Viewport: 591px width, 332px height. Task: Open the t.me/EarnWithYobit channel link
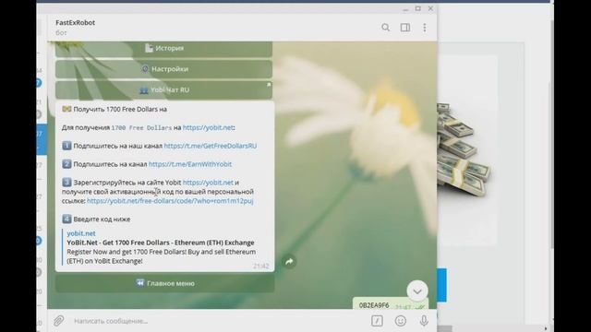190,164
